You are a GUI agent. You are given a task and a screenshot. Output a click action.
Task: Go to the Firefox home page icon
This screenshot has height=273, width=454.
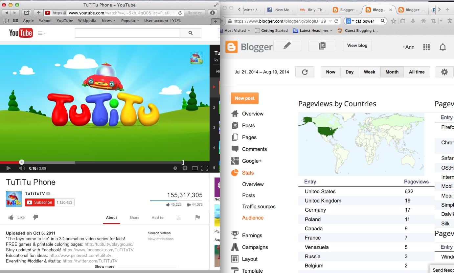(x=423, y=21)
